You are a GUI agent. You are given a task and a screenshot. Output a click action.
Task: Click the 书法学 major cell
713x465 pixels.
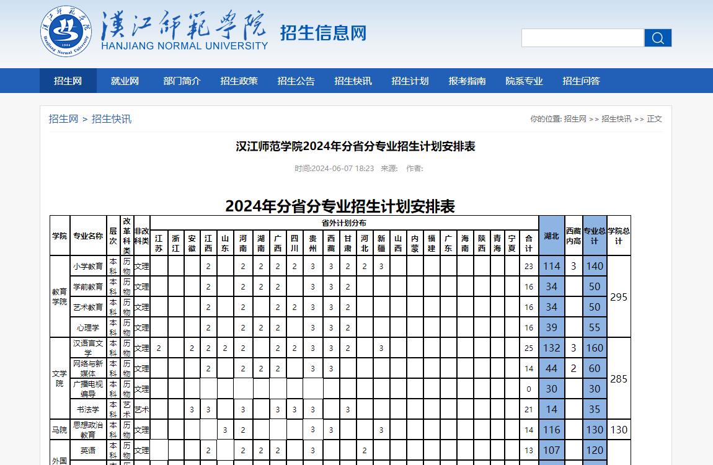pos(88,410)
